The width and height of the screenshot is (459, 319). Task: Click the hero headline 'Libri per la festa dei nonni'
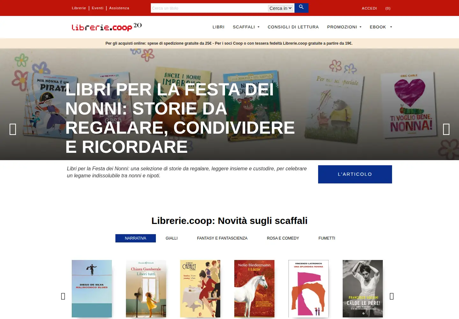[180, 118]
